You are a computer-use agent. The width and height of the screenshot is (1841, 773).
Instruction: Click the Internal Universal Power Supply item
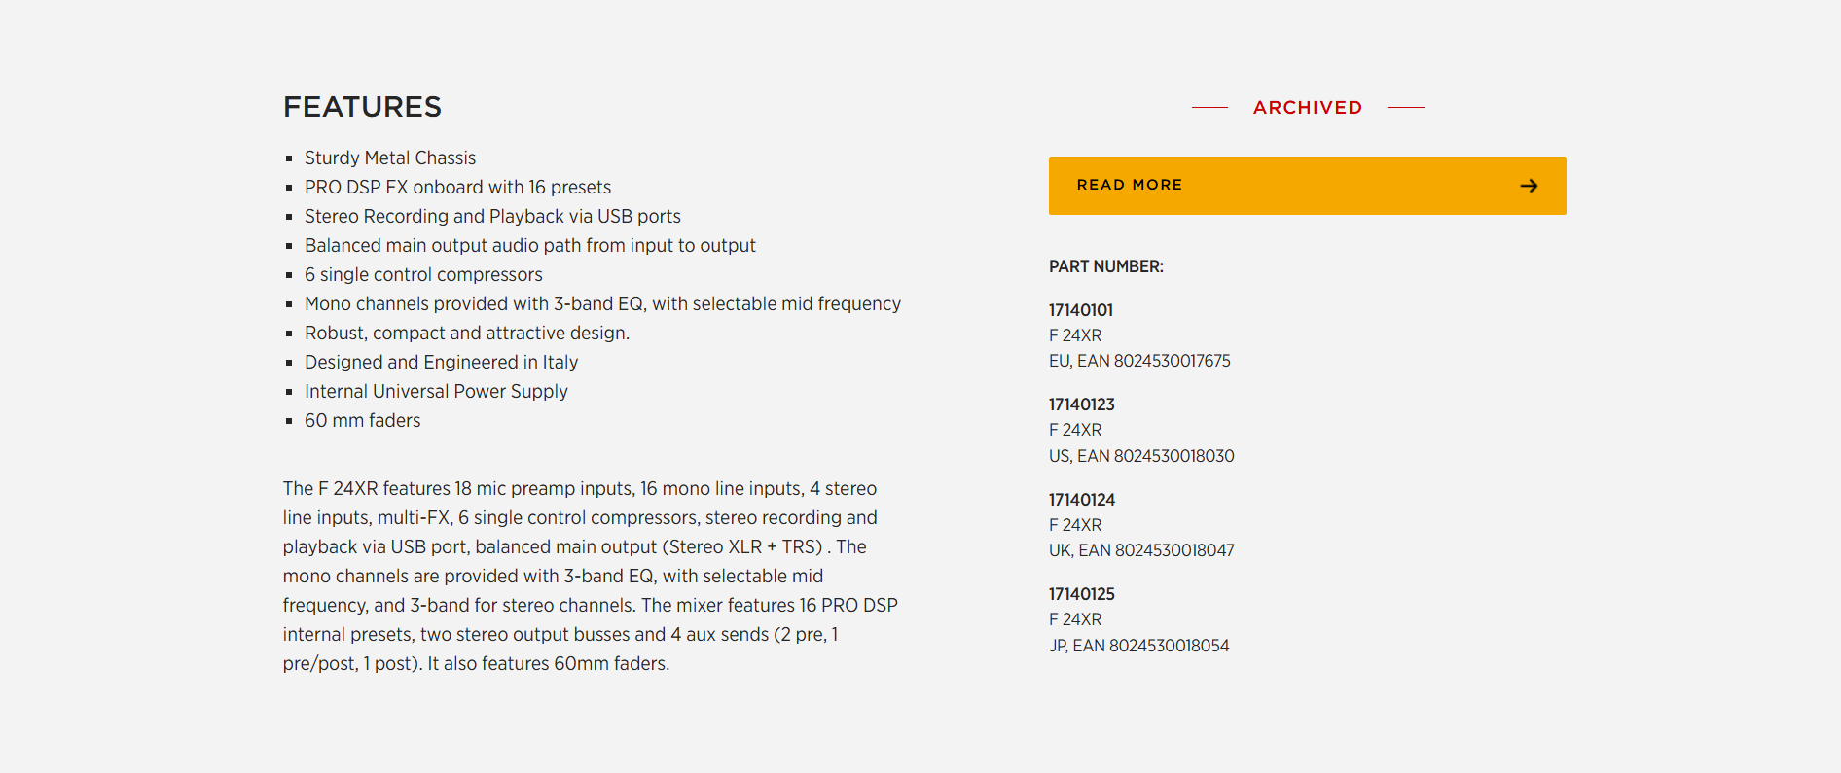click(x=436, y=391)
